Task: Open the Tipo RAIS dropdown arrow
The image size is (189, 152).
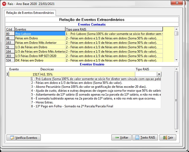Action: pos(159,74)
